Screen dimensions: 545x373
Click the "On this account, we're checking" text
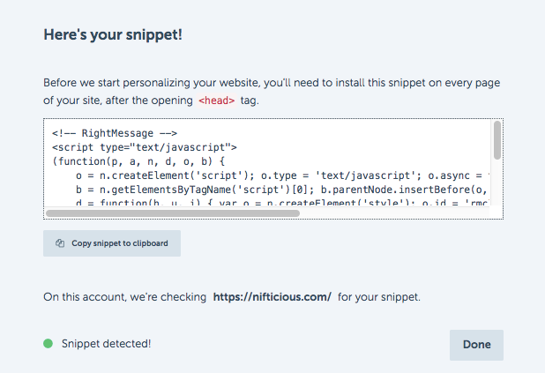point(124,297)
